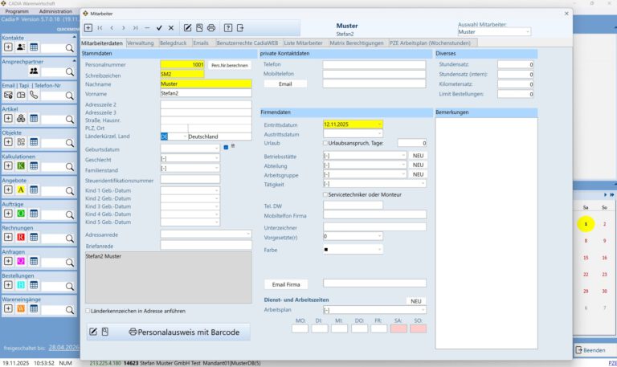Click the X cancel icon in toolbar
This screenshot has height=367, width=617.
pos(170,28)
